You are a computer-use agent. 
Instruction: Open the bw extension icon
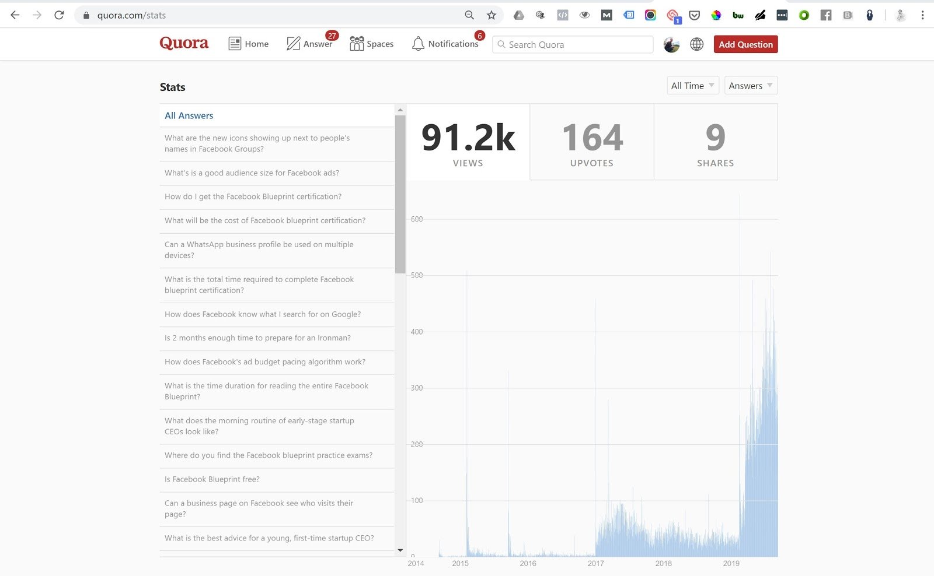(738, 15)
